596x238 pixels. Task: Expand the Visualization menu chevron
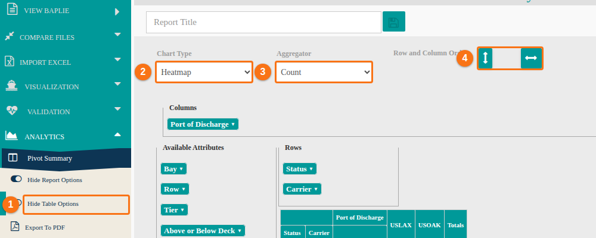(117, 84)
